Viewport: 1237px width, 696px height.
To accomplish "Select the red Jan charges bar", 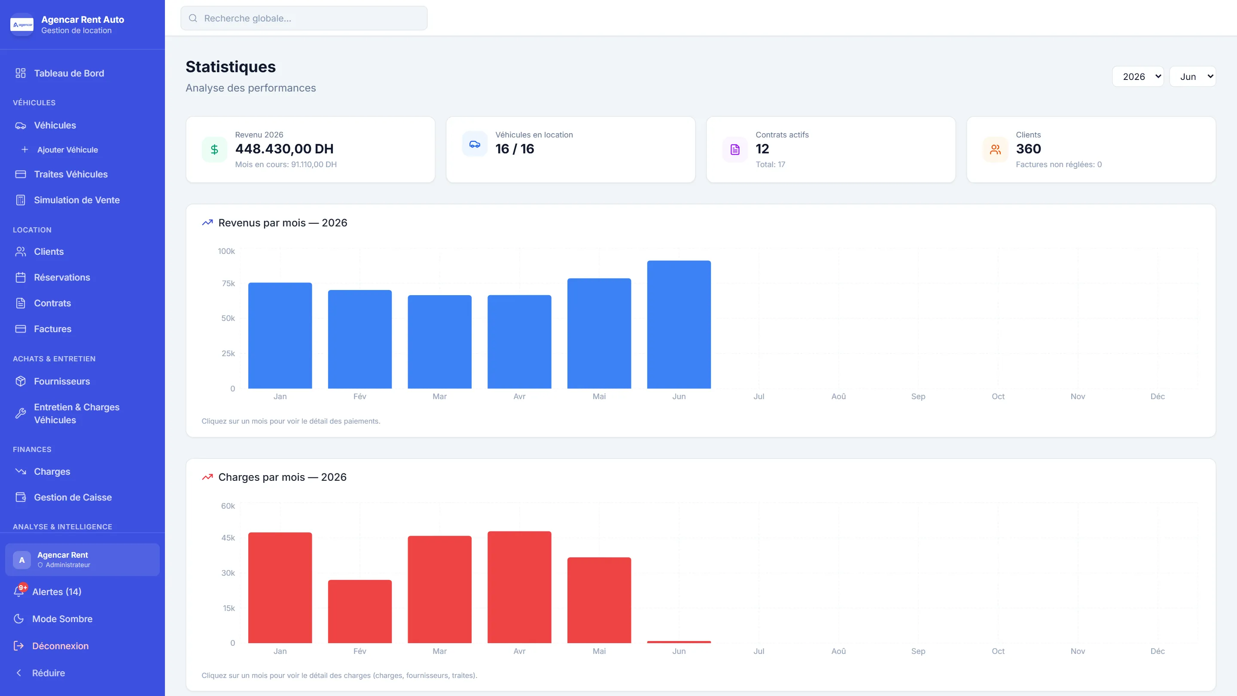I will 280,588.
